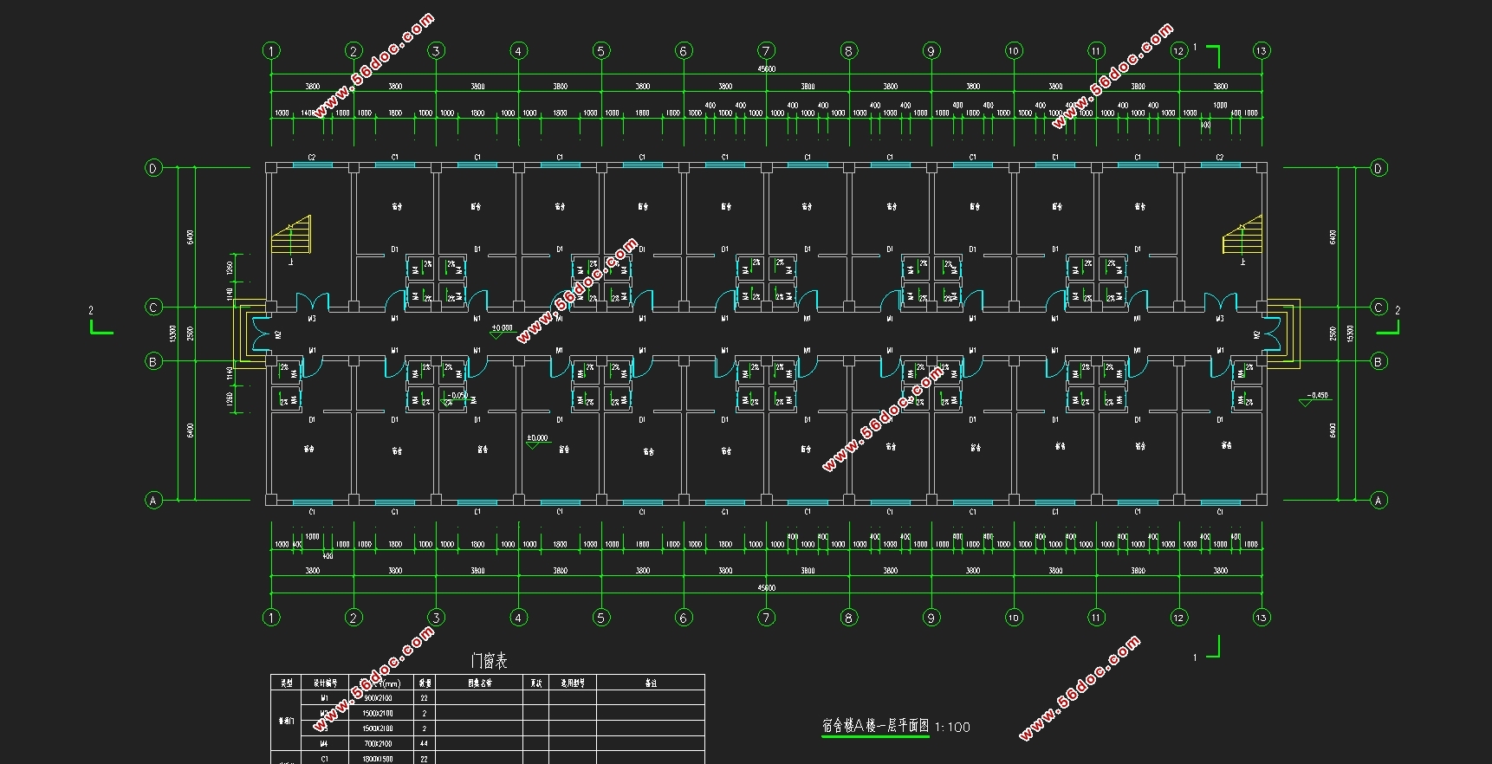
Task: Click the yellow staircase symbol near axis 13
Action: pyautogui.click(x=1242, y=235)
